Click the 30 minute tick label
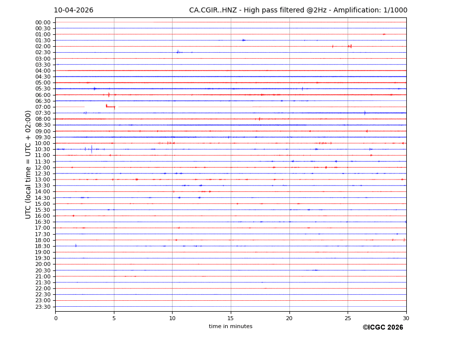The height and width of the screenshot is (346, 461). click(x=406, y=318)
